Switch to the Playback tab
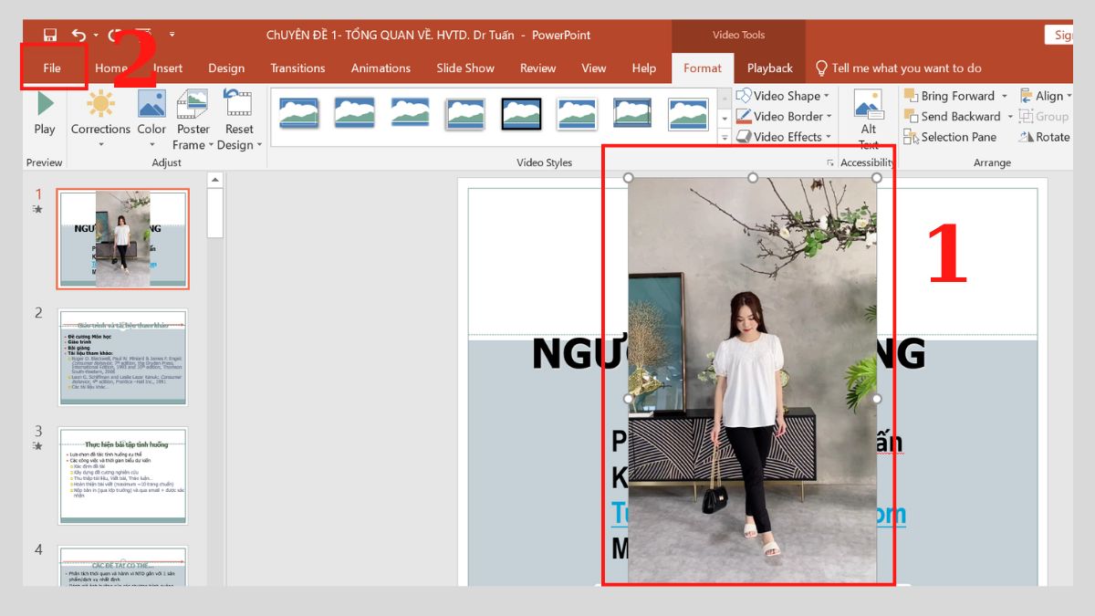The image size is (1095, 616). (x=769, y=68)
